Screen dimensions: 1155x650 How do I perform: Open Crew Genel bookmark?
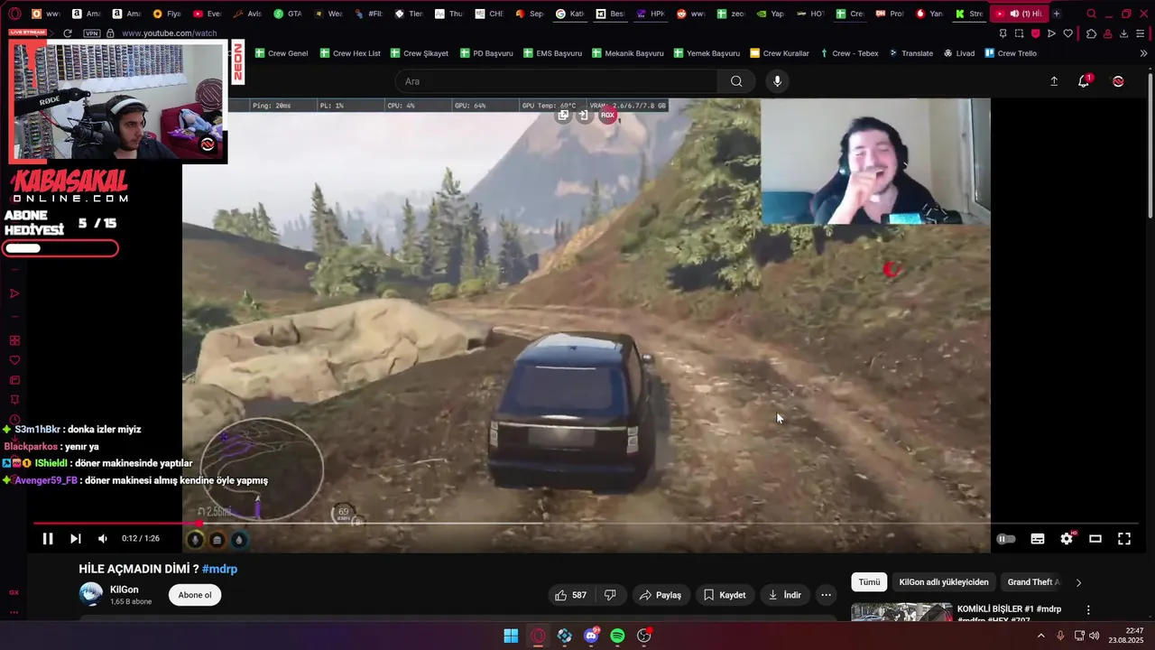(x=282, y=53)
